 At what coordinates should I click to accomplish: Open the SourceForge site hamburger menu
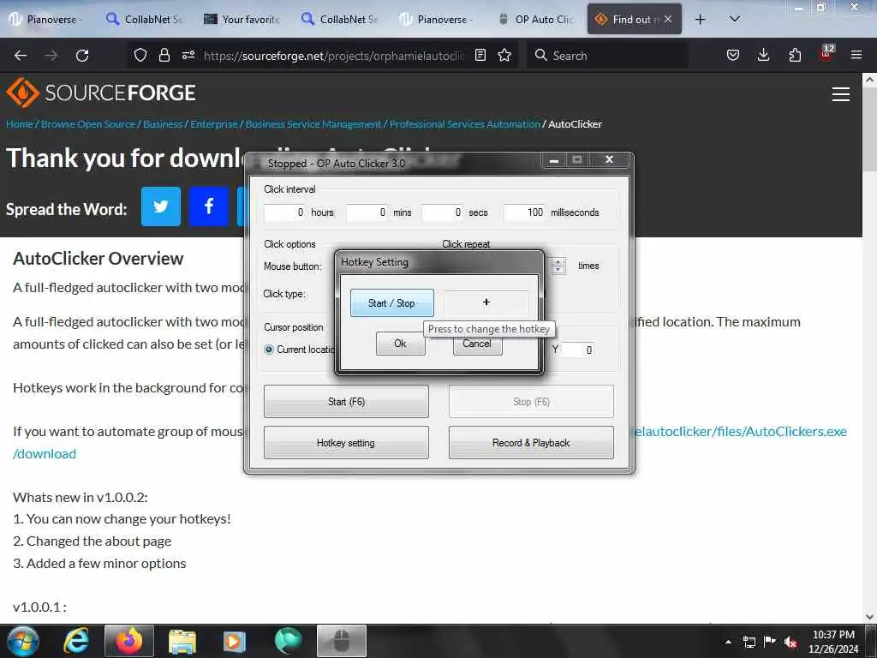pyautogui.click(x=841, y=94)
